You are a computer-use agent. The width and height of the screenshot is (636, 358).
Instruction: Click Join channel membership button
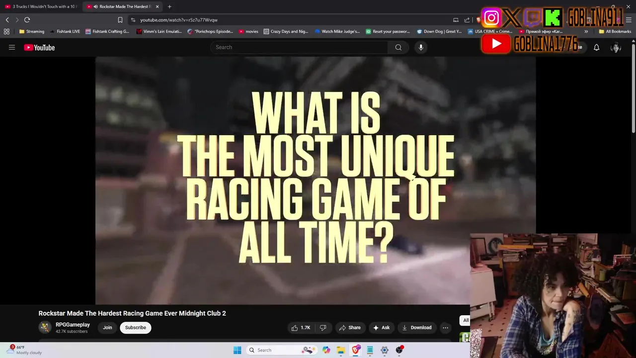click(x=107, y=328)
